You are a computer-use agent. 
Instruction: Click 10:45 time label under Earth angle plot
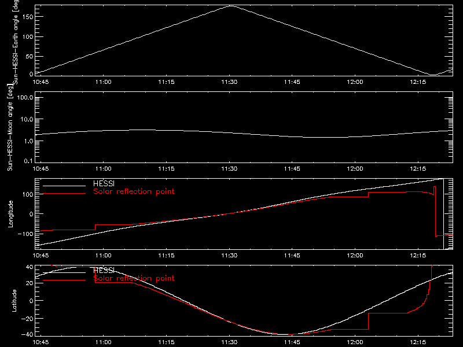[41, 82]
